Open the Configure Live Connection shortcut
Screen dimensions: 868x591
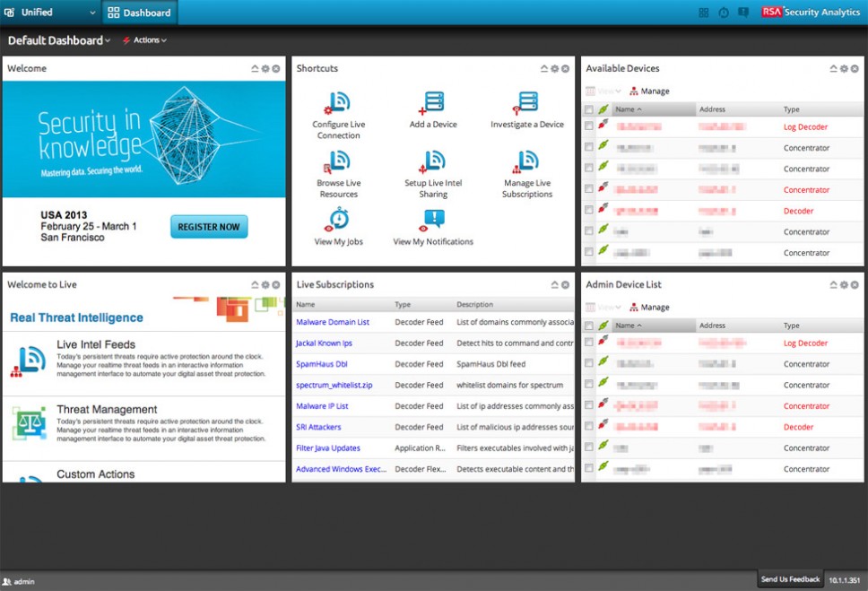(x=338, y=108)
